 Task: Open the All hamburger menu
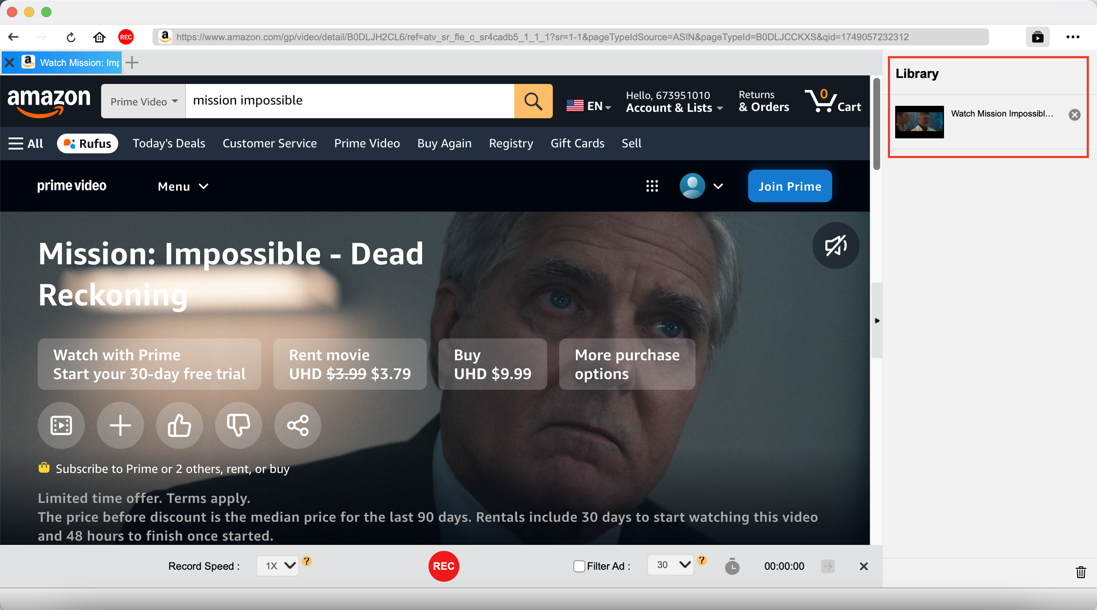tap(26, 144)
